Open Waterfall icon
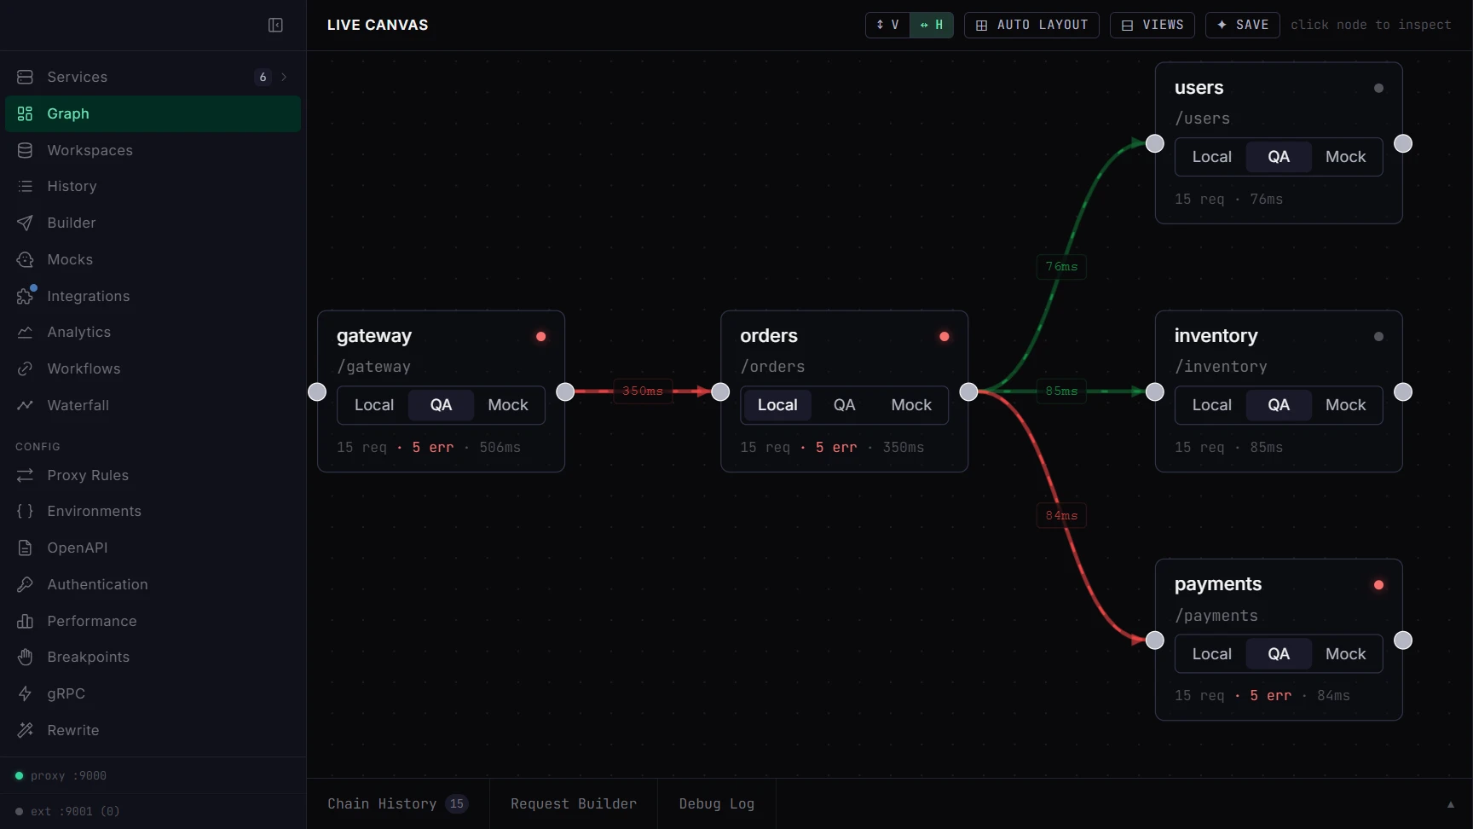This screenshot has width=1473, height=829. tap(25, 405)
